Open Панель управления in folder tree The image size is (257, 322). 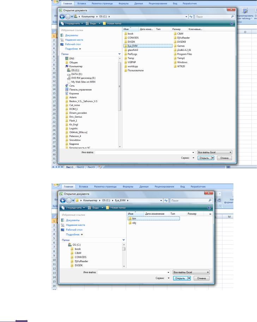click(x=80, y=89)
